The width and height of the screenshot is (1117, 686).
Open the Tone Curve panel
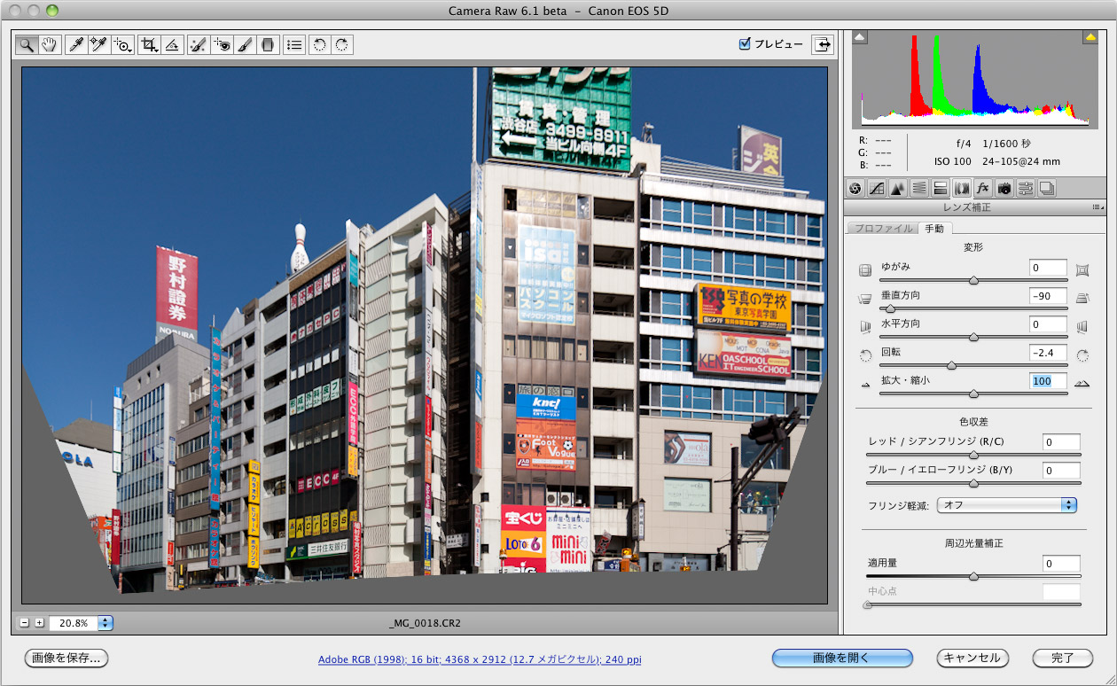[x=877, y=188]
